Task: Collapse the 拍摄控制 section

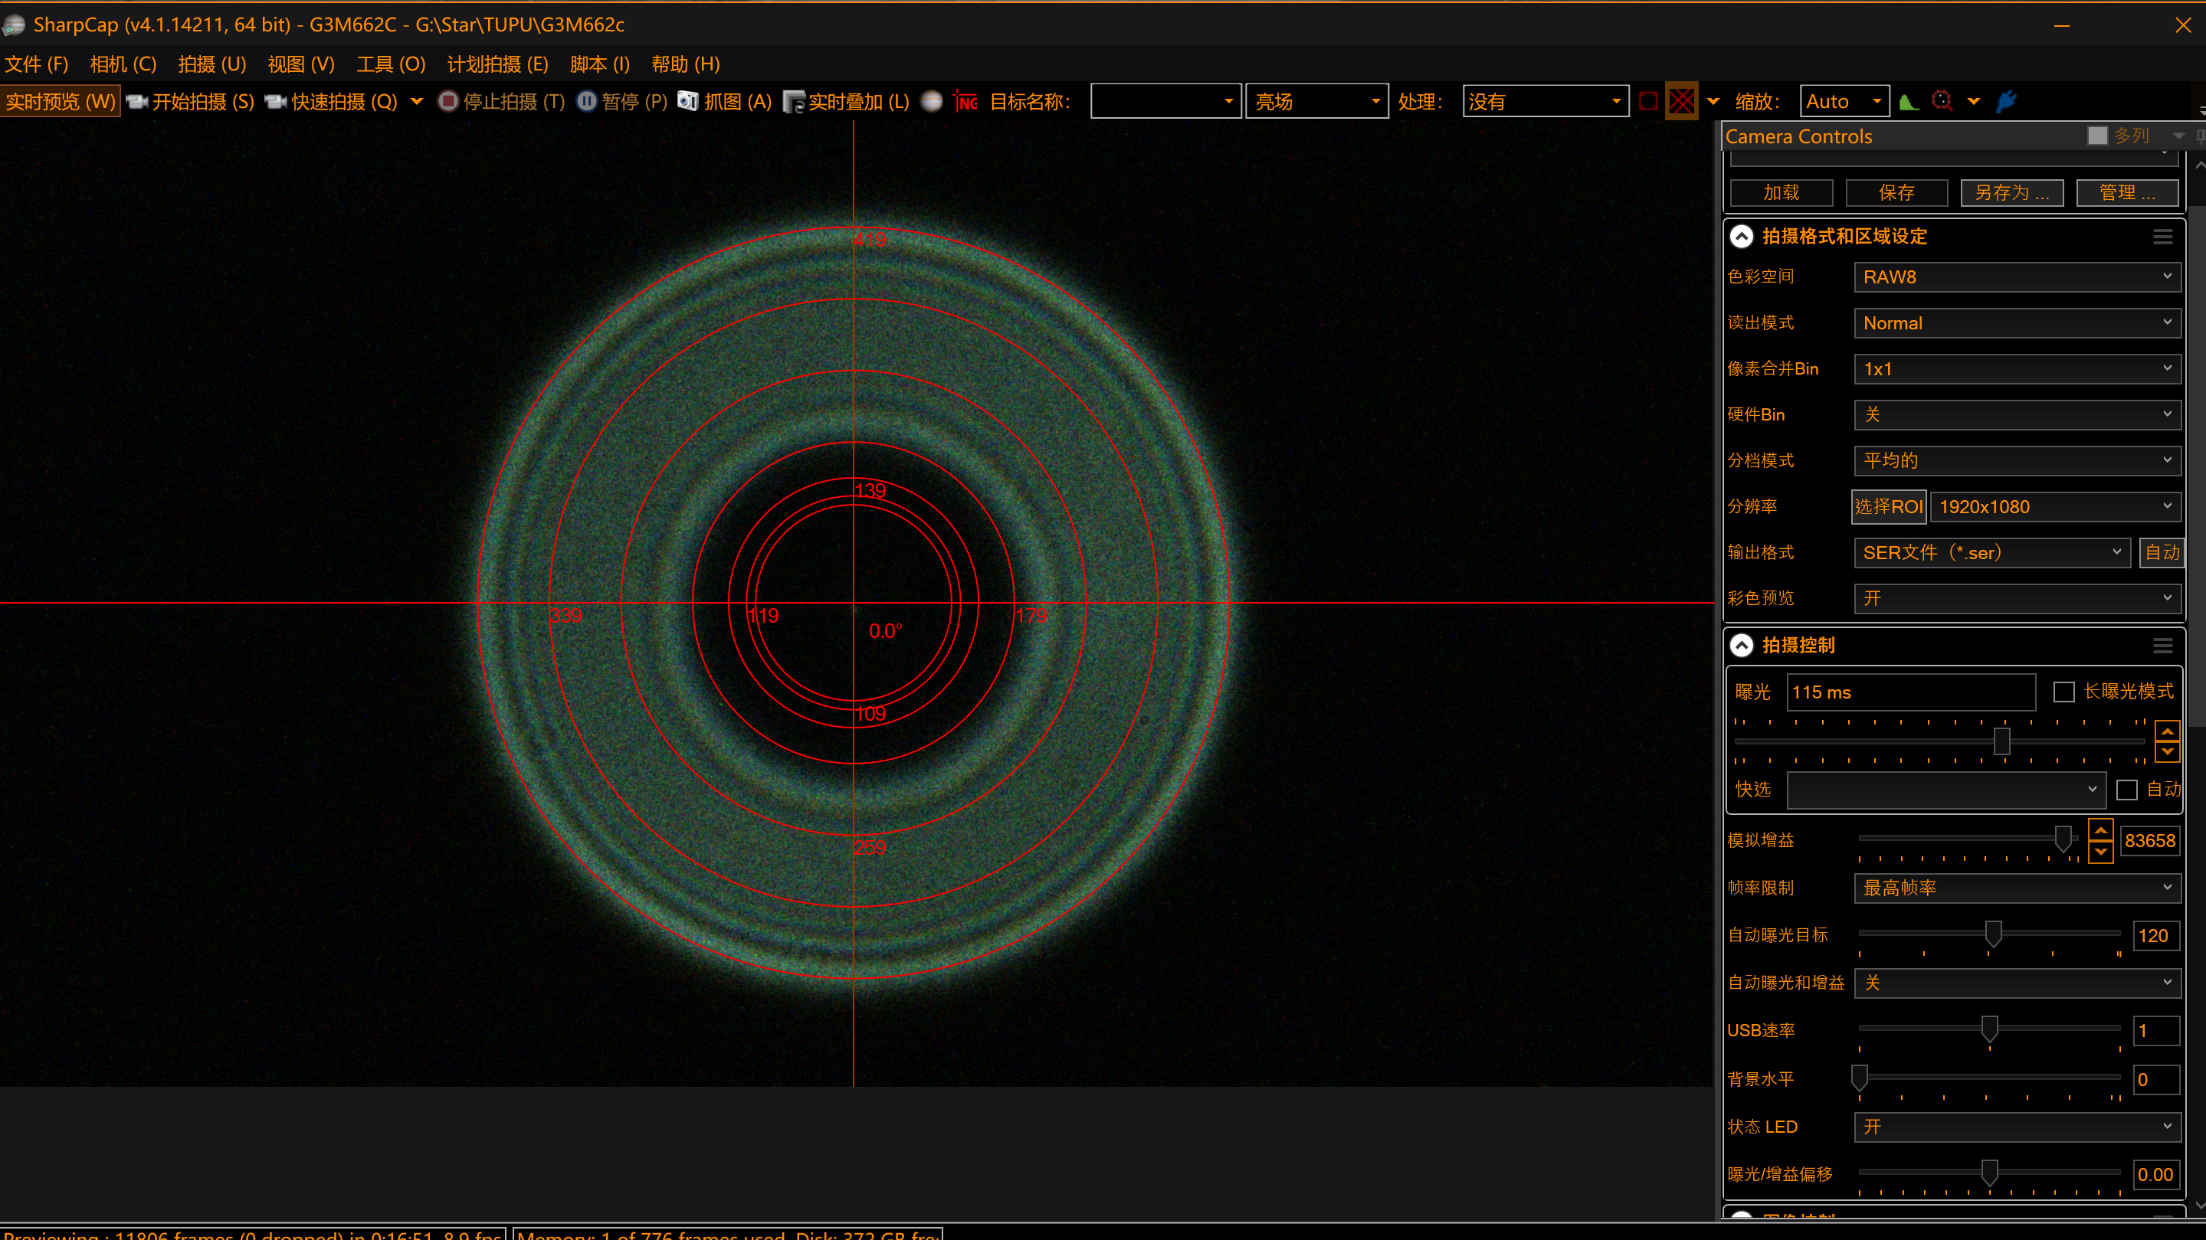Action: point(1742,645)
